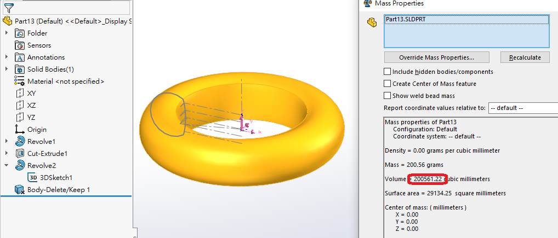
Task: Enable Include hidden bodies/components checkbox
Action: (387, 72)
